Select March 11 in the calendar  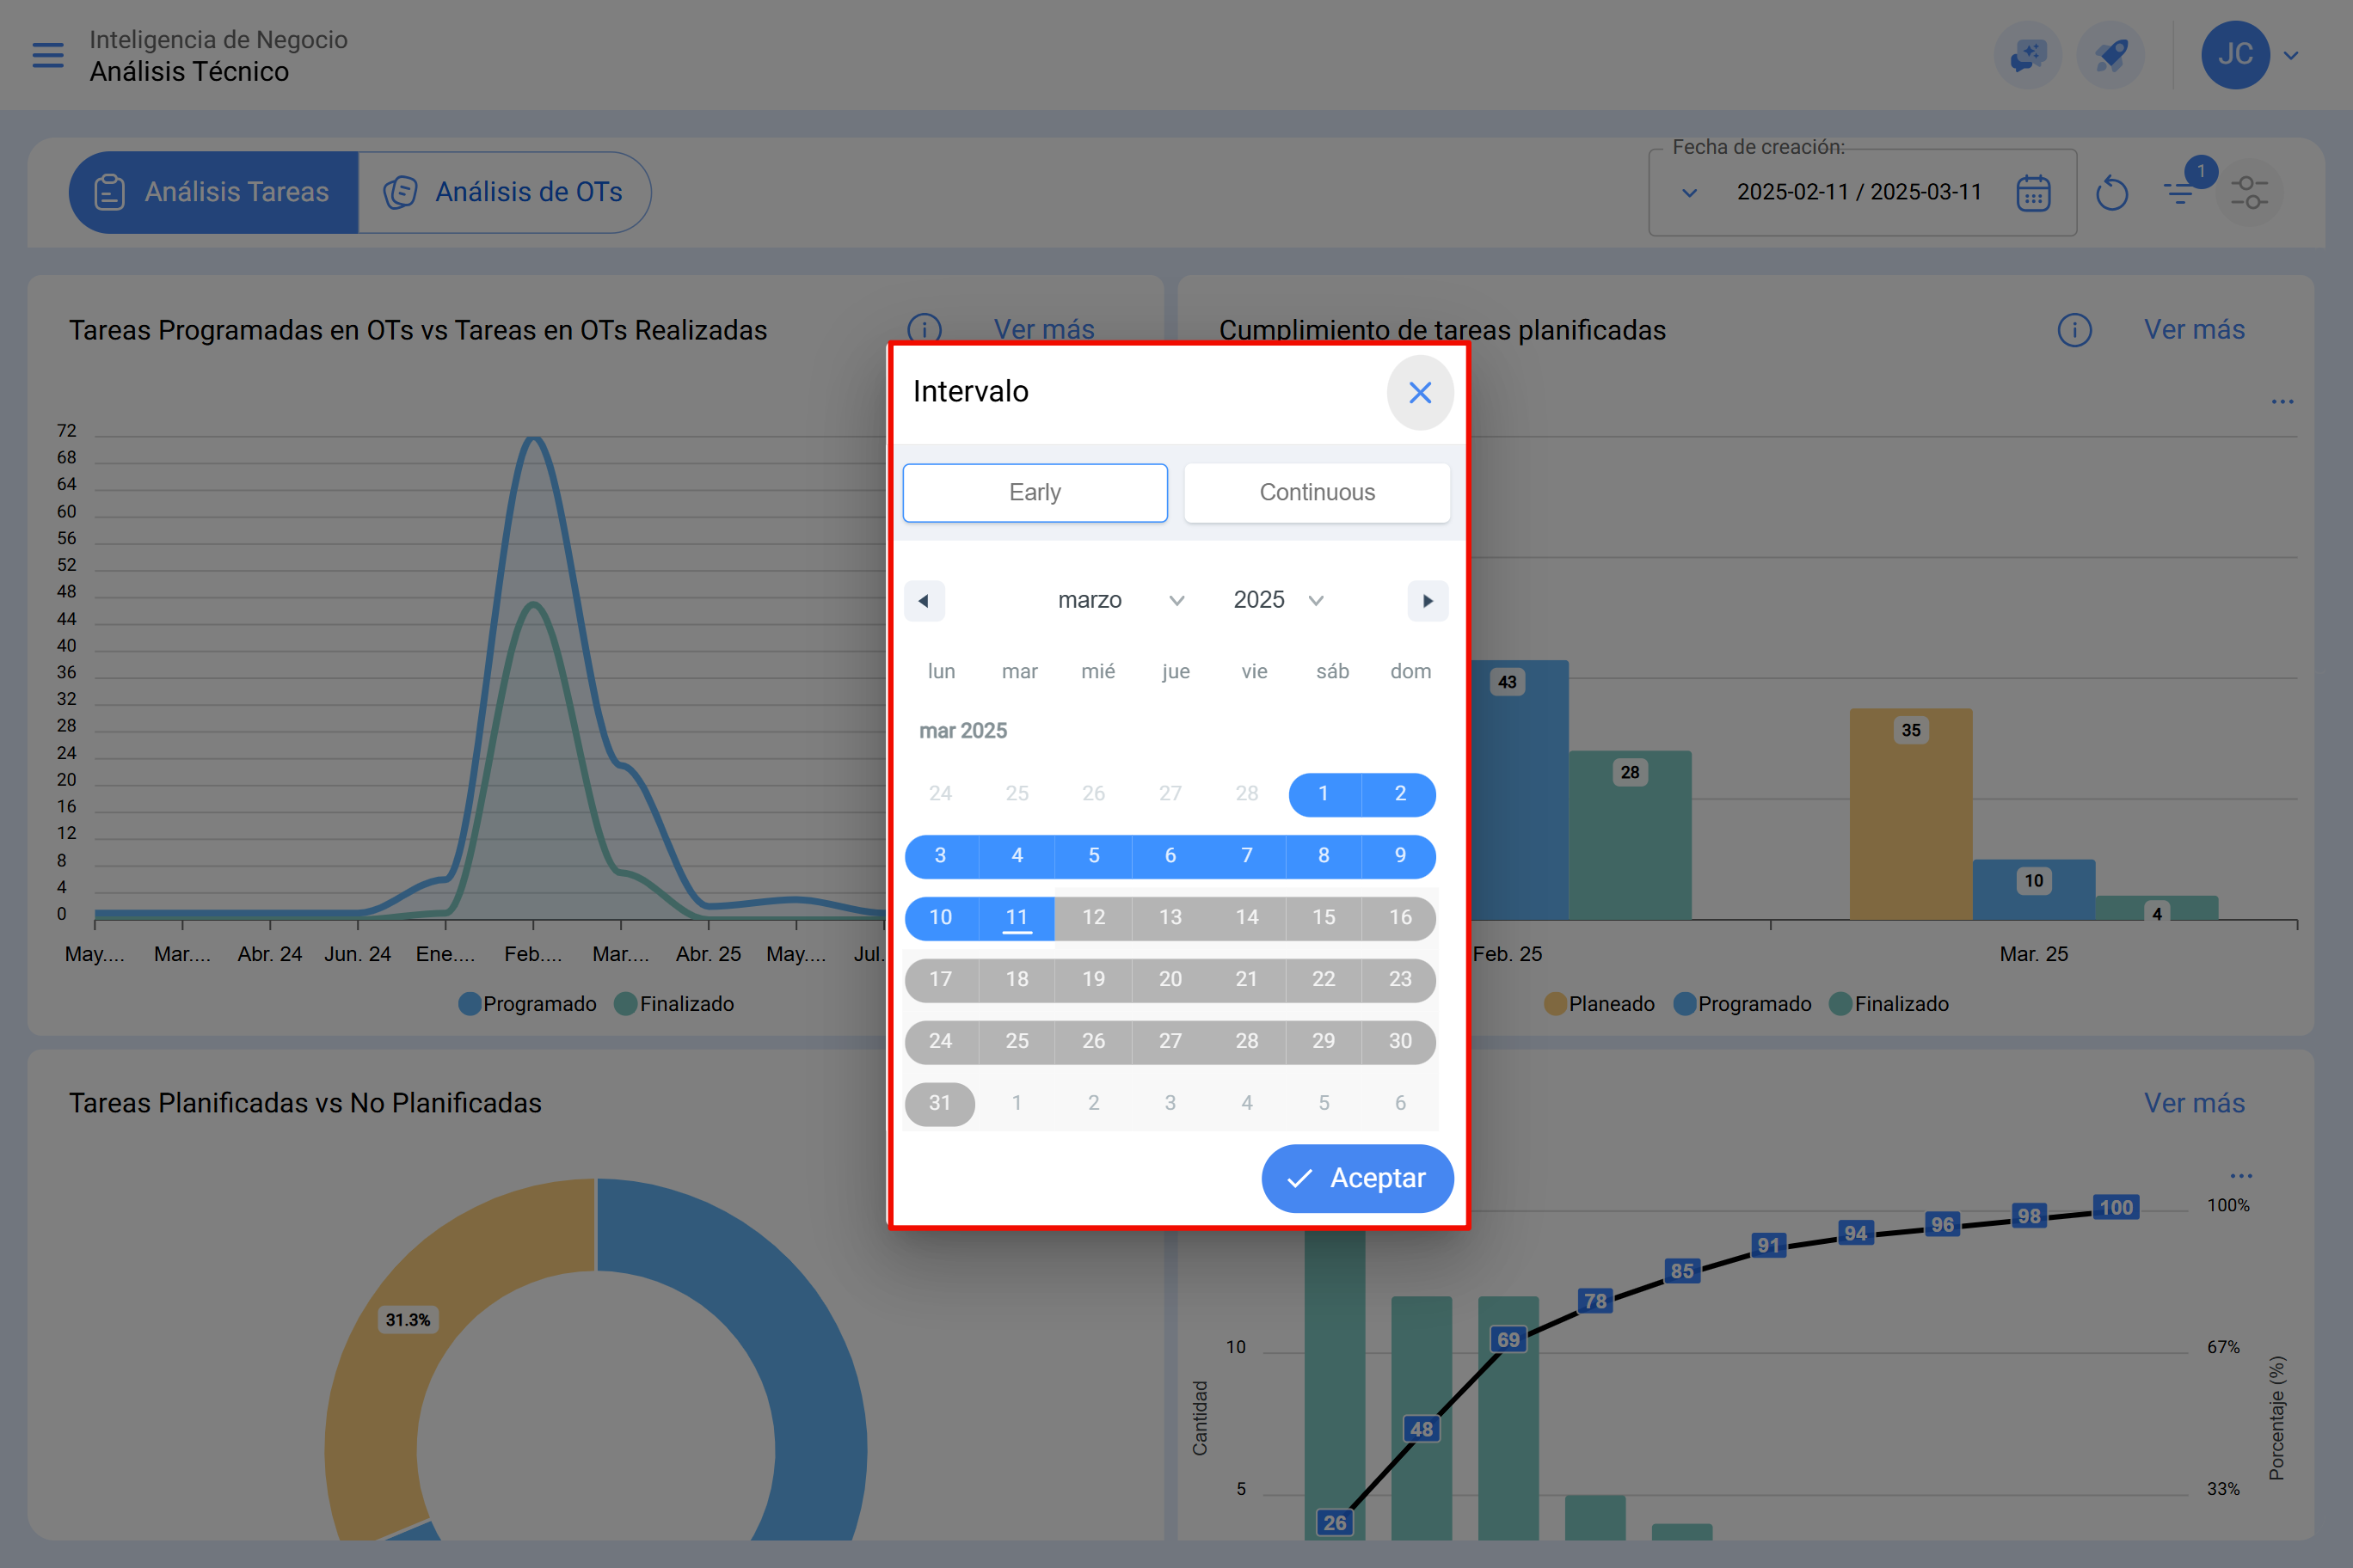click(1017, 918)
